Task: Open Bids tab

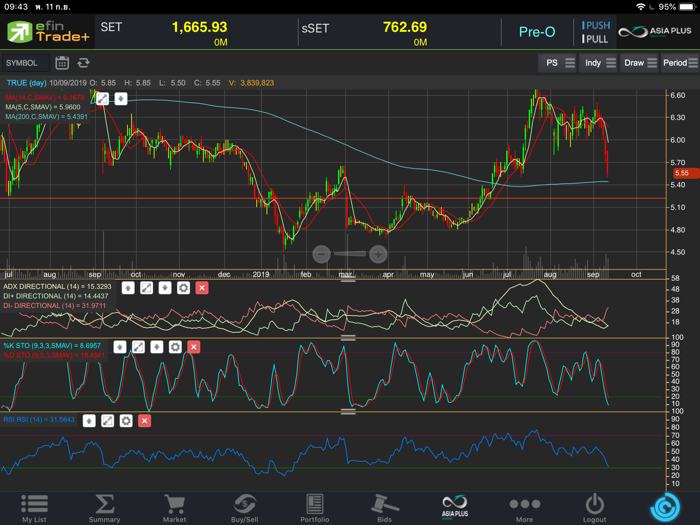Action: 385,509
